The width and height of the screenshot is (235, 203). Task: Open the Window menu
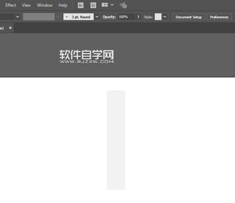tap(45, 5)
